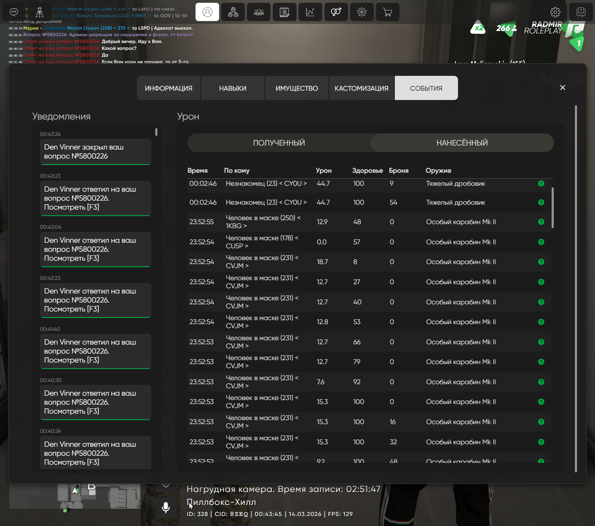The image size is (595, 526).
Task: Click the profile character icon
Action: (x=207, y=12)
